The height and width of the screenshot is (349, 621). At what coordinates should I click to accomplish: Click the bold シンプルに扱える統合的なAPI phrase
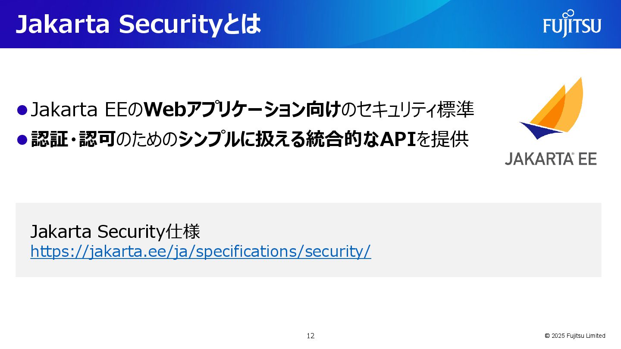[x=297, y=139]
